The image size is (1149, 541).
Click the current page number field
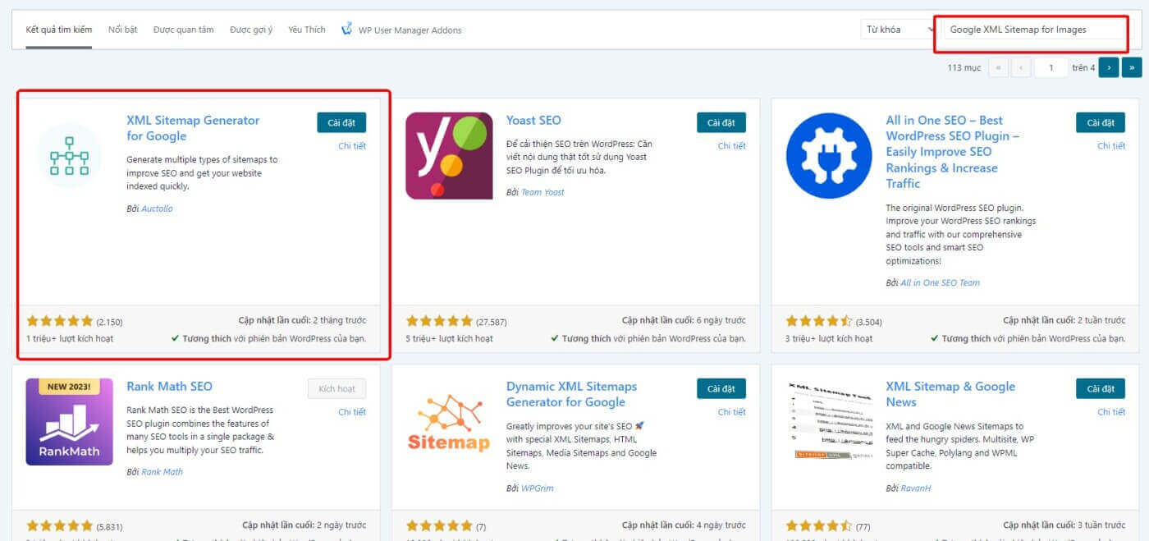1051,67
